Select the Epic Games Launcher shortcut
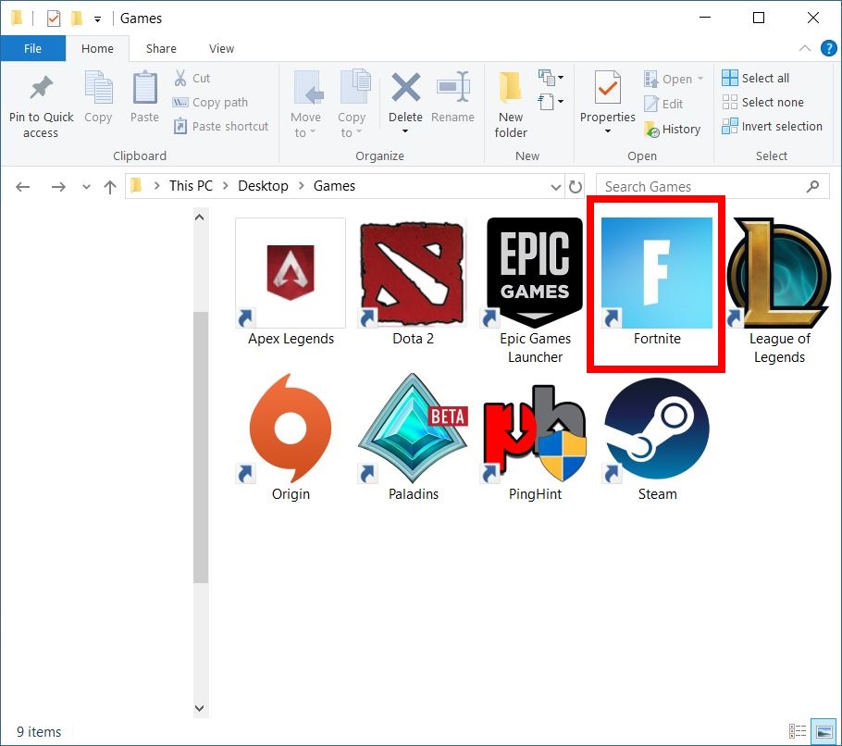Screen dimensions: 842x746 click(535, 292)
